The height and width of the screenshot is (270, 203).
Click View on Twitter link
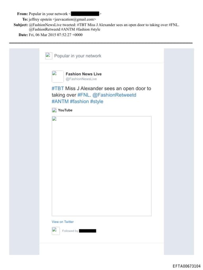coord(63,222)
